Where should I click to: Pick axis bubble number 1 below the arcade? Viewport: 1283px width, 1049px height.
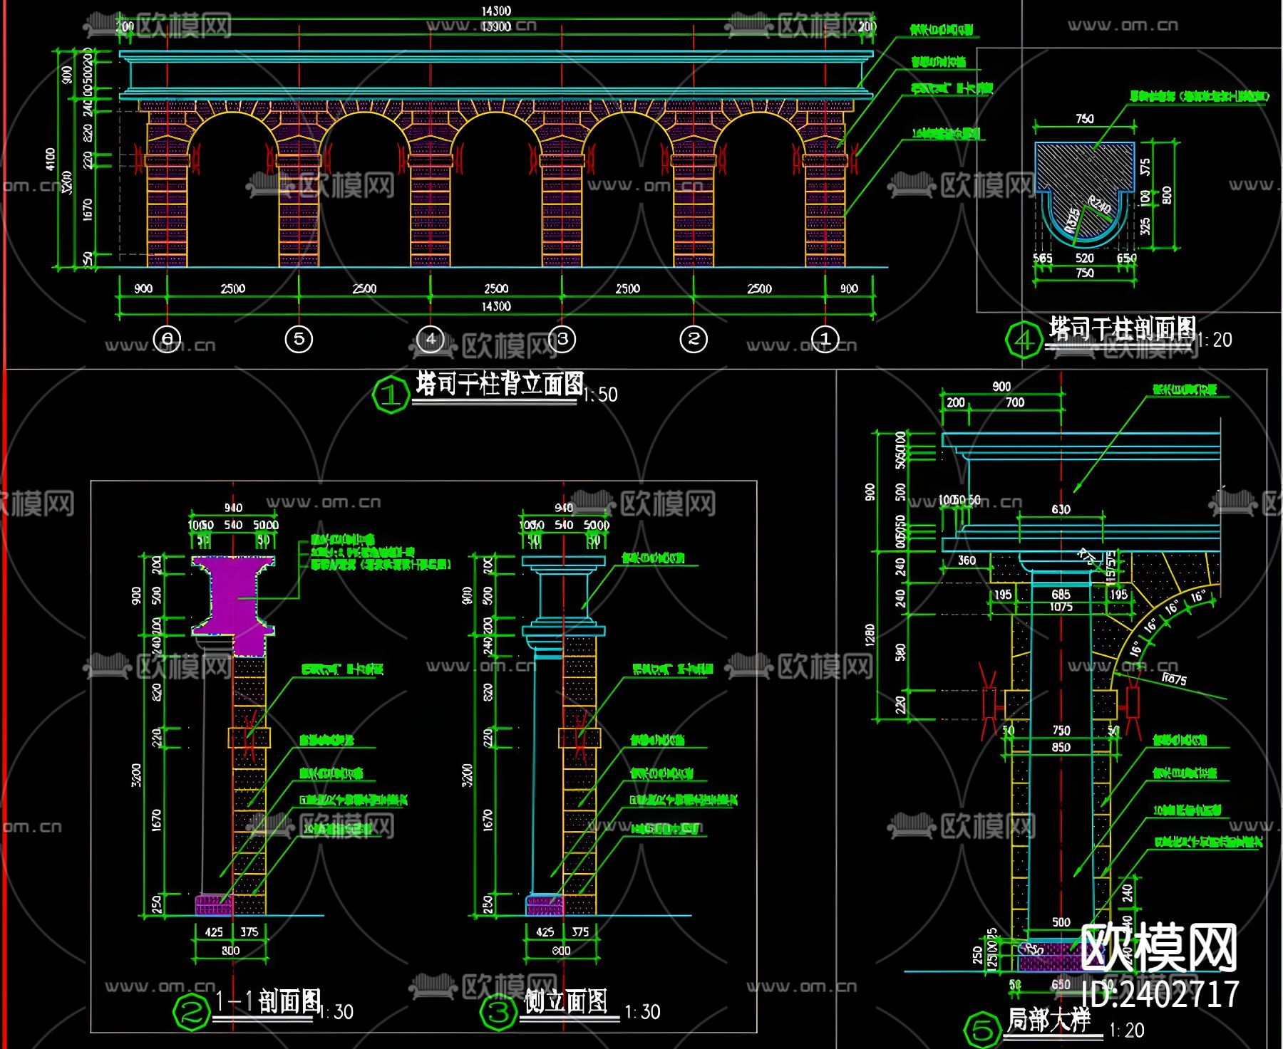pyautogui.click(x=825, y=339)
